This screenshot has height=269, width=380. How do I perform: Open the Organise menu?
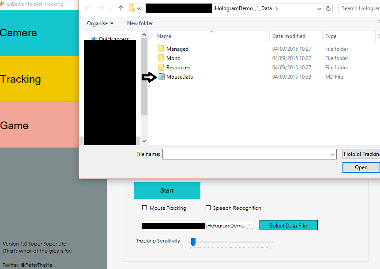coord(100,23)
